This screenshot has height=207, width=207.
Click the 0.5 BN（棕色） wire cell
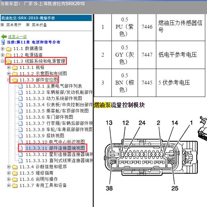pos(125,83)
